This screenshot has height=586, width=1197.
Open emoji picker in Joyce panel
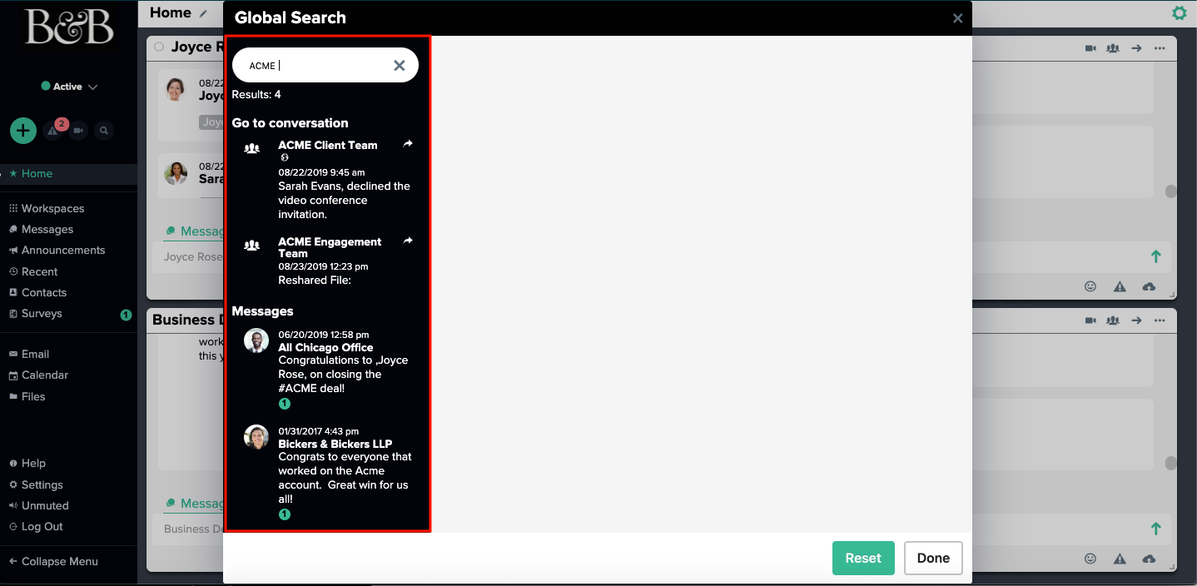click(x=1090, y=286)
